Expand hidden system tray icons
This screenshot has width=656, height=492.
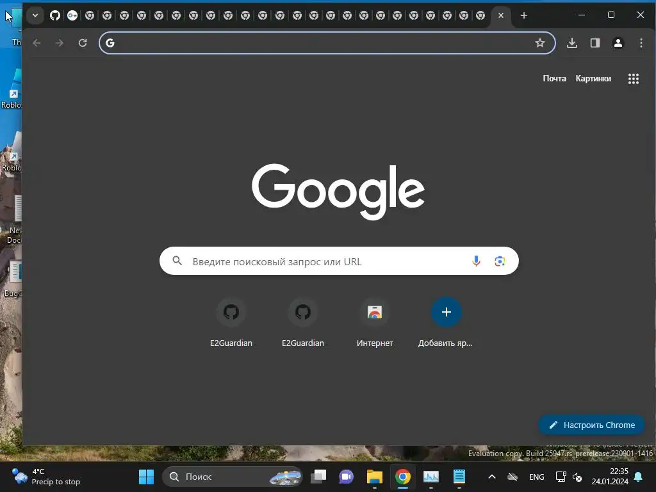[x=492, y=477]
